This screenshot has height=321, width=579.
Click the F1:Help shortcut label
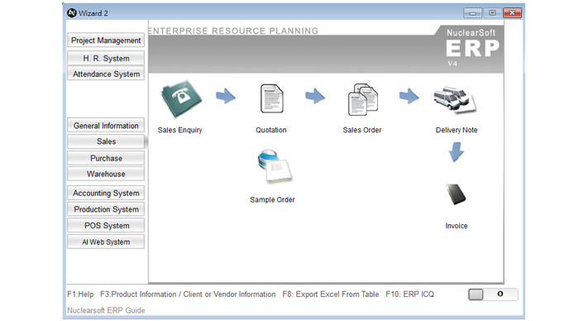(80, 295)
